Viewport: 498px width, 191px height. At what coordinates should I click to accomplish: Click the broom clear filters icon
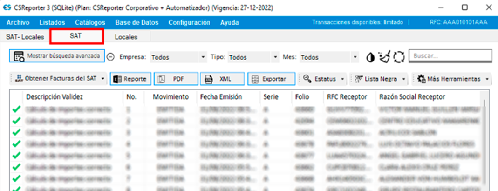tap(385, 57)
